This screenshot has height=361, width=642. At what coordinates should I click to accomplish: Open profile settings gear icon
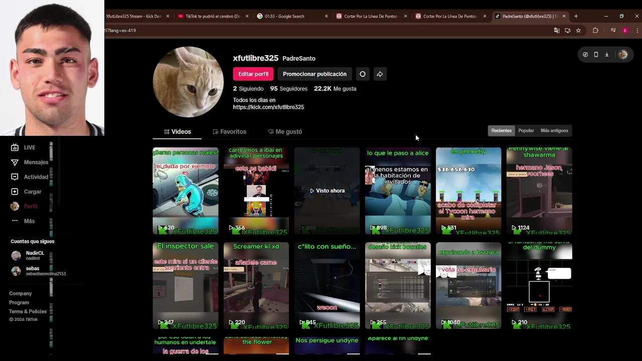tap(363, 74)
